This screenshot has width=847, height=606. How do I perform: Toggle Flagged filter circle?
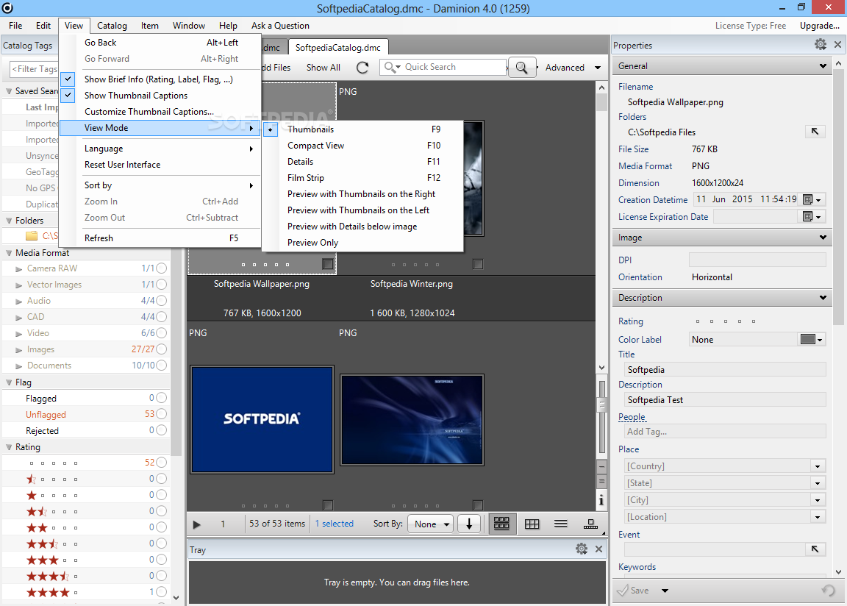161,398
